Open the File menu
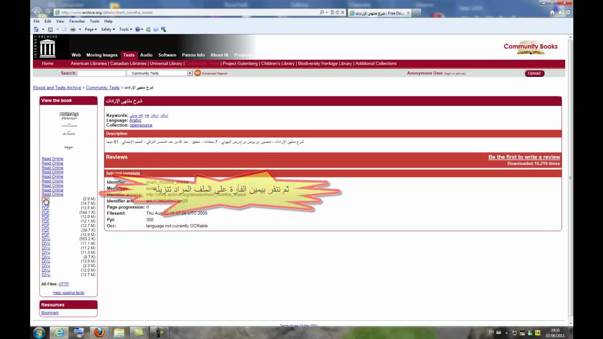The height and width of the screenshot is (339, 603). click(x=36, y=21)
